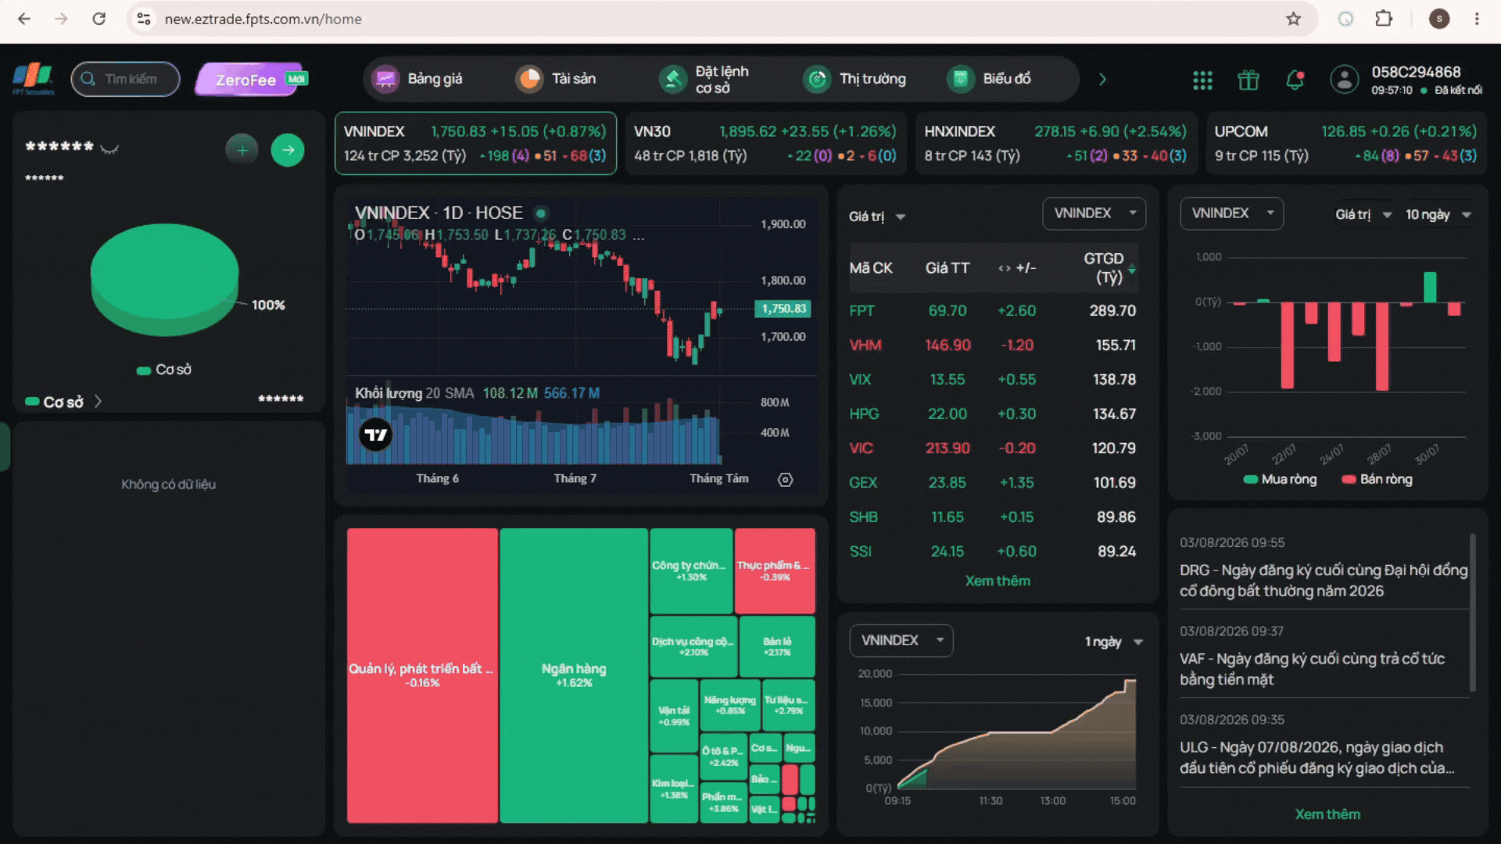Show more nav items with right chevron

(x=1102, y=79)
